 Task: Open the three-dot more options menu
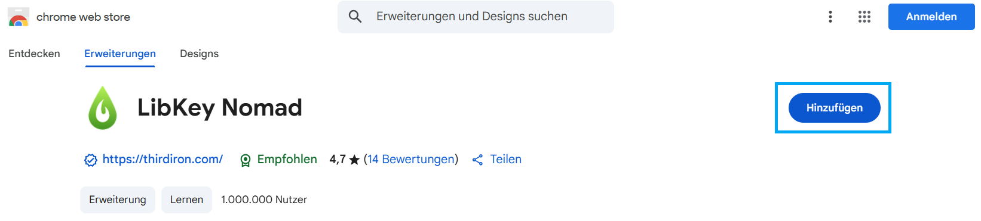(830, 17)
